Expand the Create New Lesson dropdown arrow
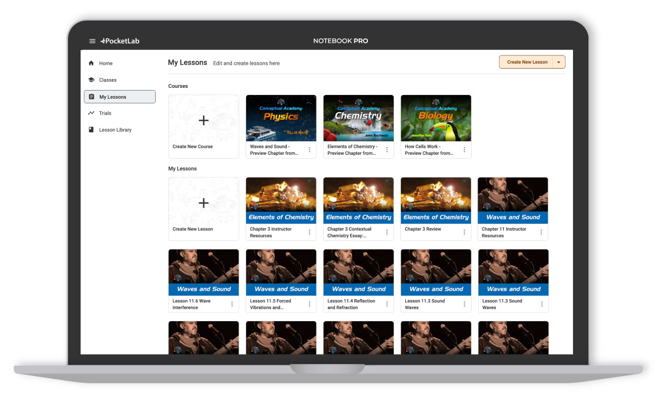658x398 pixels. pos(558,62)
